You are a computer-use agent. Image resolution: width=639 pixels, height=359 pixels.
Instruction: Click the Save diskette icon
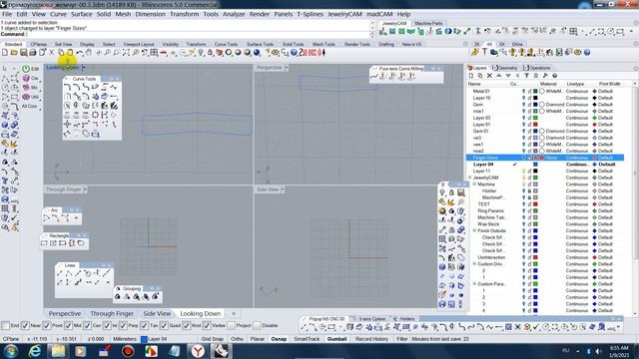pos(23,53)
